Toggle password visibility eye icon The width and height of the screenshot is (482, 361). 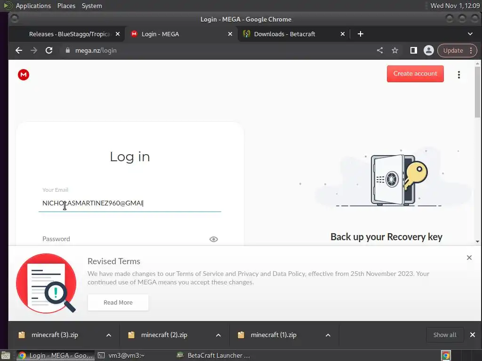(214, 239)
